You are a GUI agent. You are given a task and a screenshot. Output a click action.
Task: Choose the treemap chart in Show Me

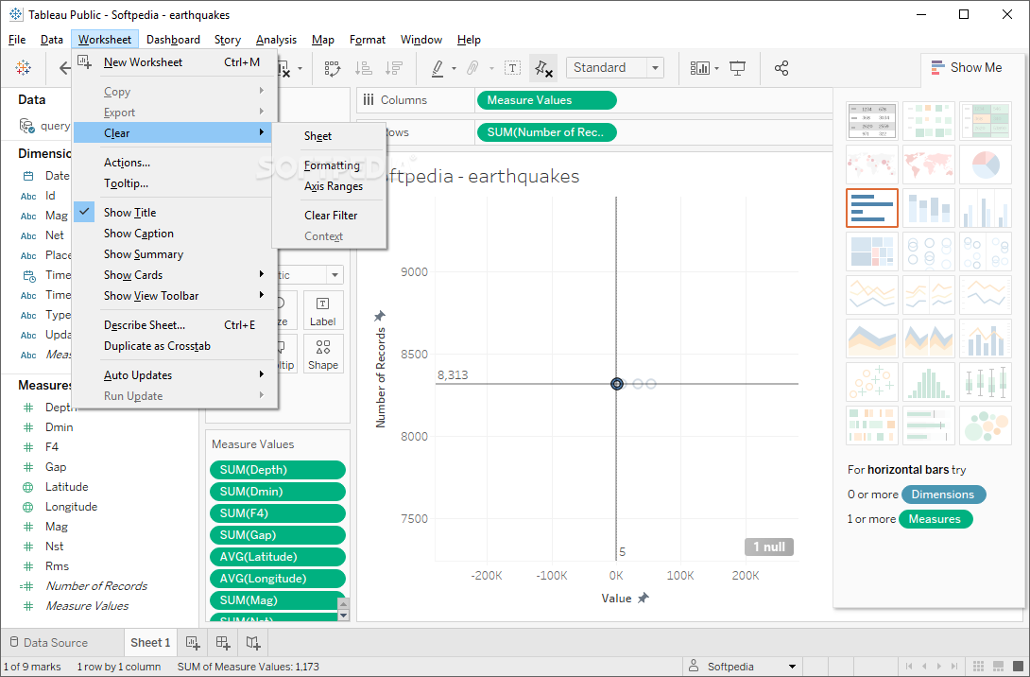(871, 252)
